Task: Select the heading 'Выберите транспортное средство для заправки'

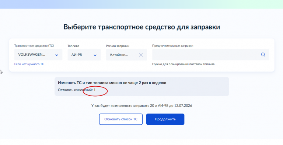Action: coord(141,27)
